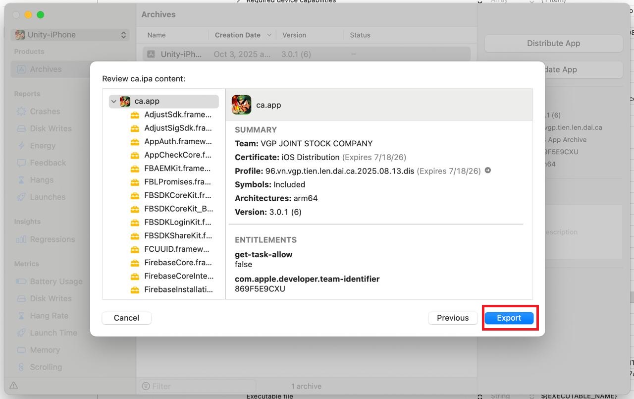Open the profile details arrow icon

488,171
